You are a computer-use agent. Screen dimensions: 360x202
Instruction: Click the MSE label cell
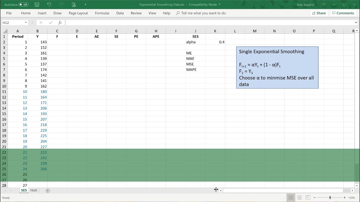(195, 64)
